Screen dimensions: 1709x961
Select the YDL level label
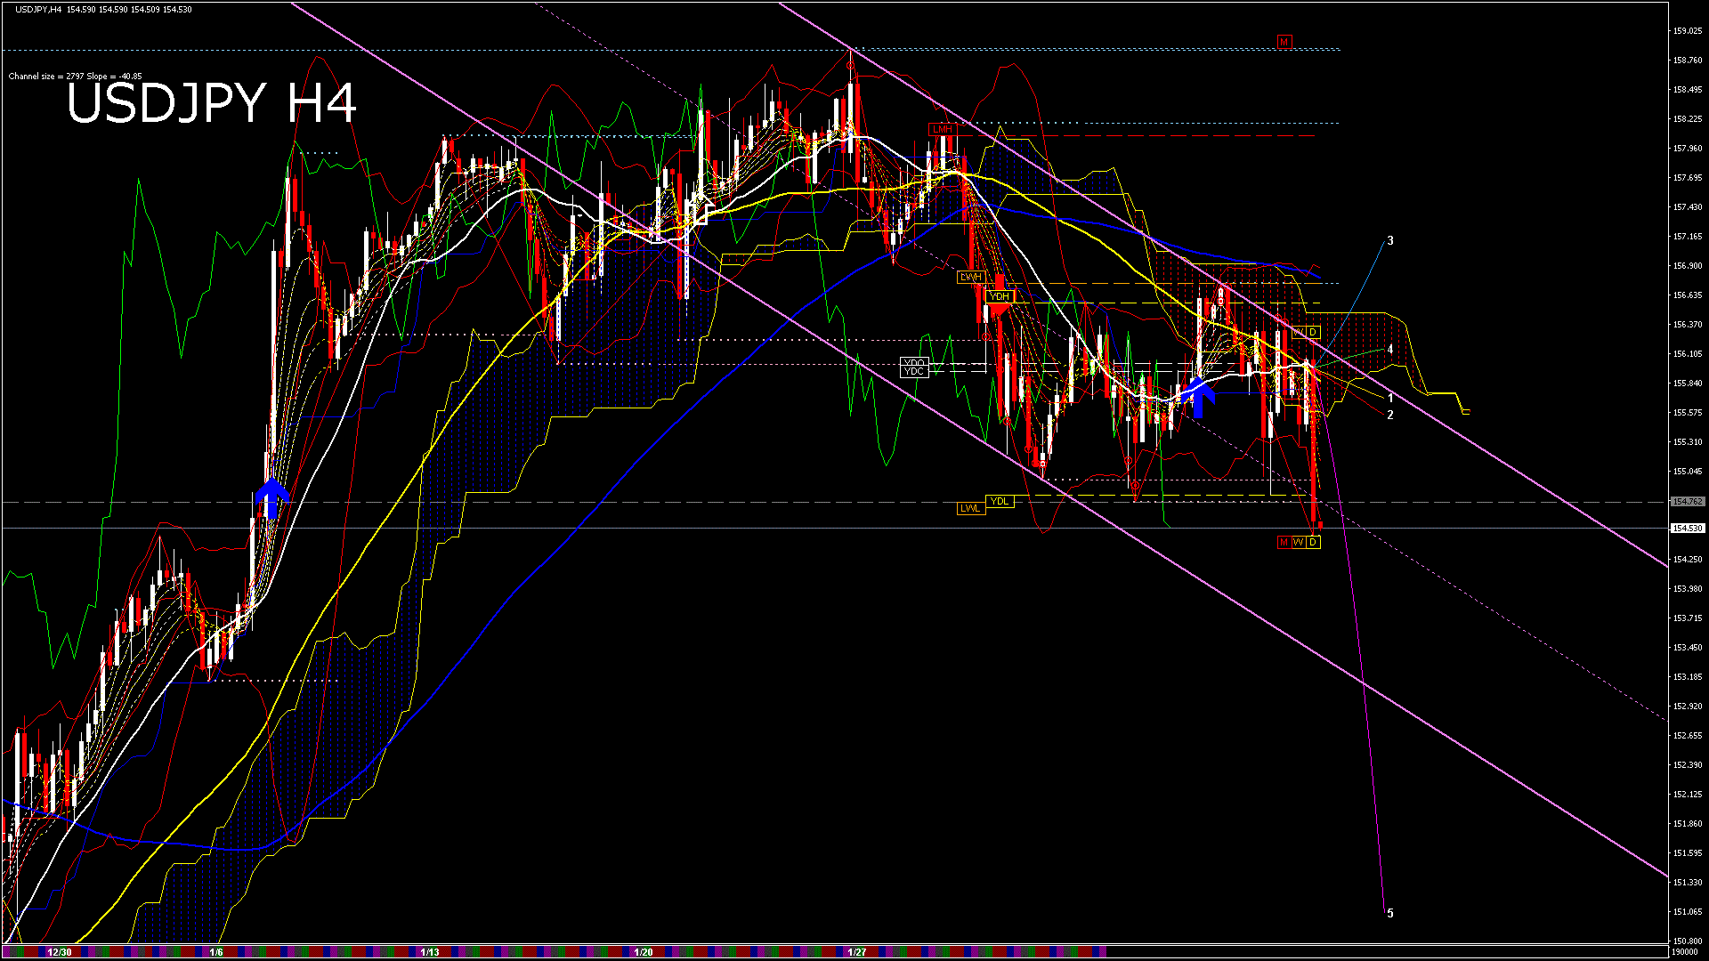pyautogui.click(x=1000, y=502)
